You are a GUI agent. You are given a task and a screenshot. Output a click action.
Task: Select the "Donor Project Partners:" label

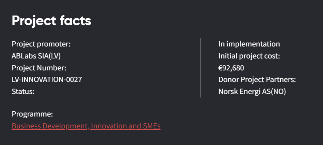257,79
